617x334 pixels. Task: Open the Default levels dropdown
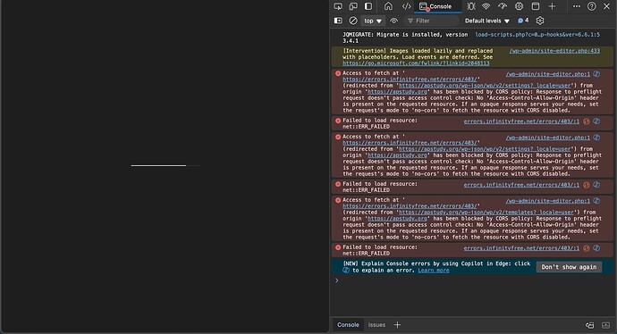point(487,21)
